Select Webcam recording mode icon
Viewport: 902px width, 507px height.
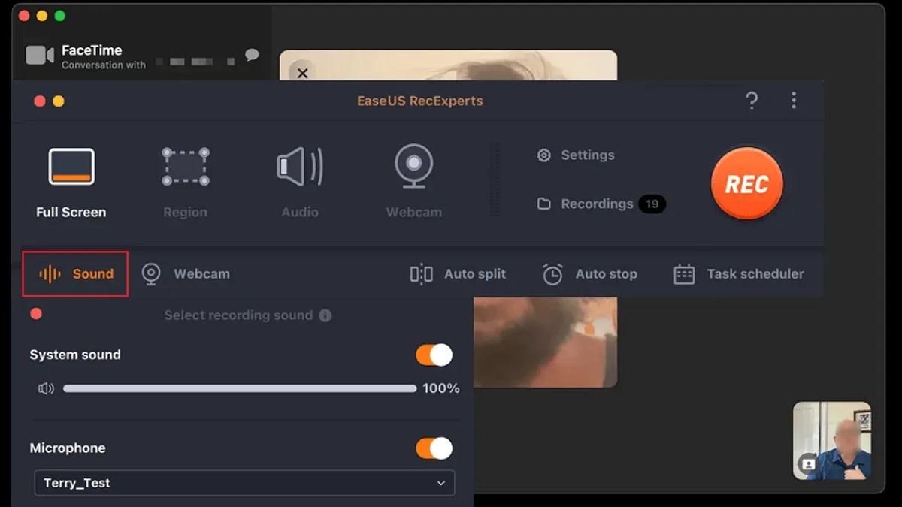tap(414, 167)
